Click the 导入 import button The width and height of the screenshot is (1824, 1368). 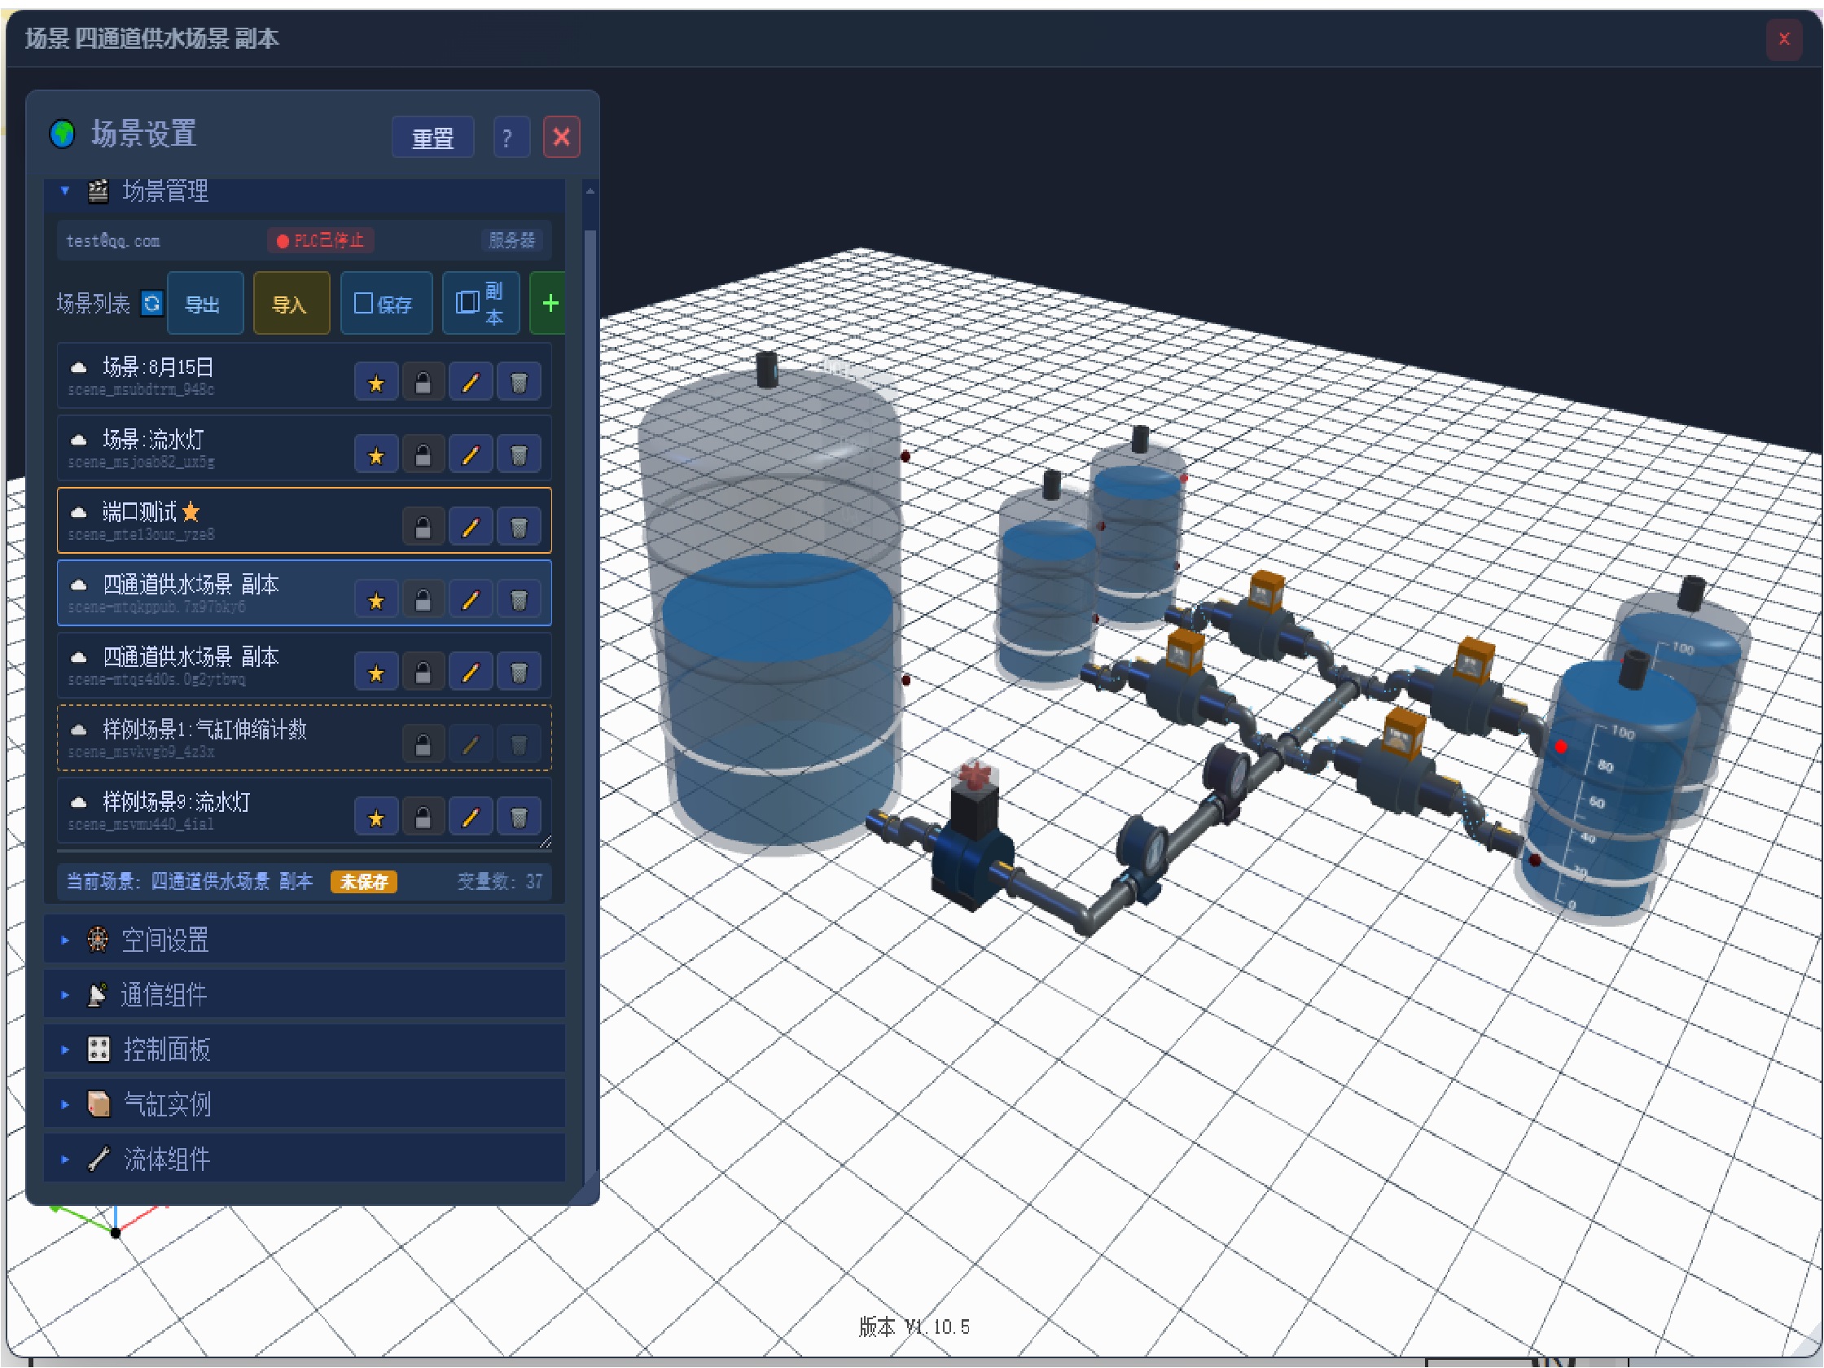pos(291,304)
